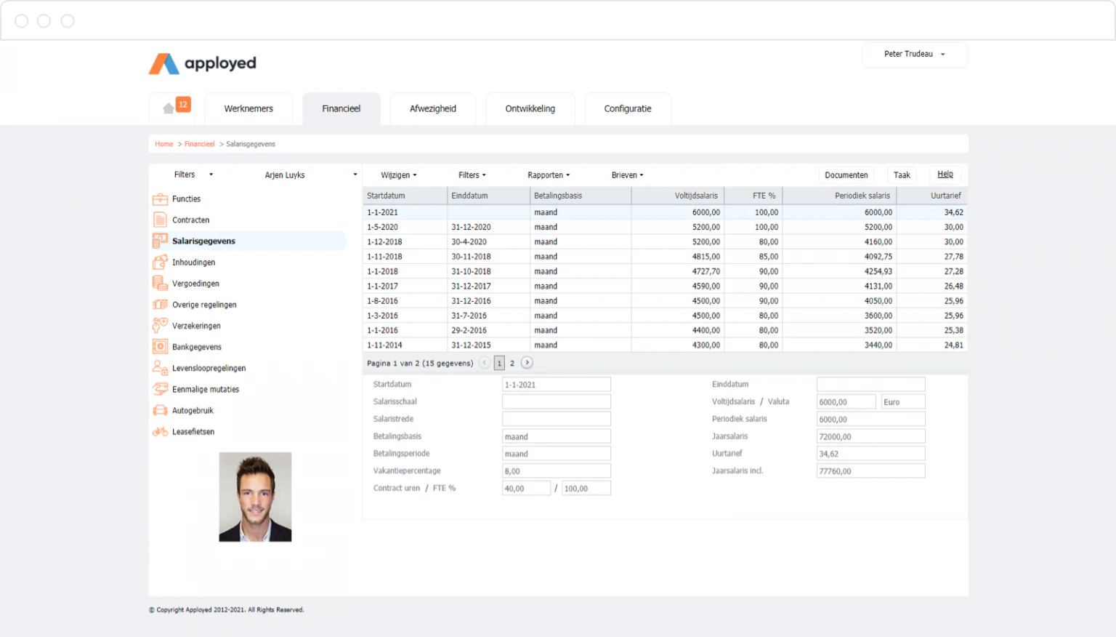The image size is (1116, 637).
Task: Open the Configuratie tab
Action: pos(627,108)
